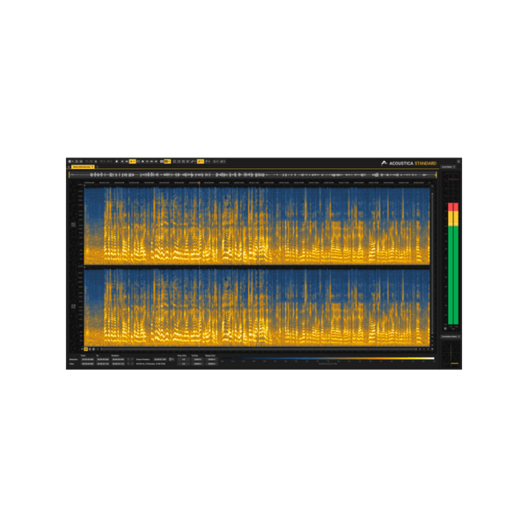Add a new tab with plus icon

click(x=97, y=166)
